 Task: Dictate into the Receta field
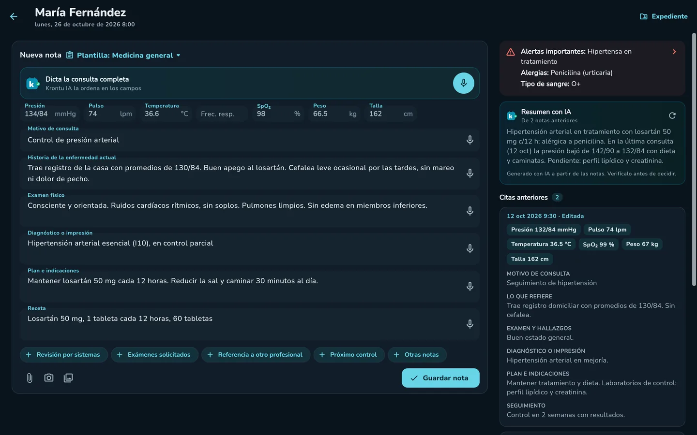coord(470,324)
